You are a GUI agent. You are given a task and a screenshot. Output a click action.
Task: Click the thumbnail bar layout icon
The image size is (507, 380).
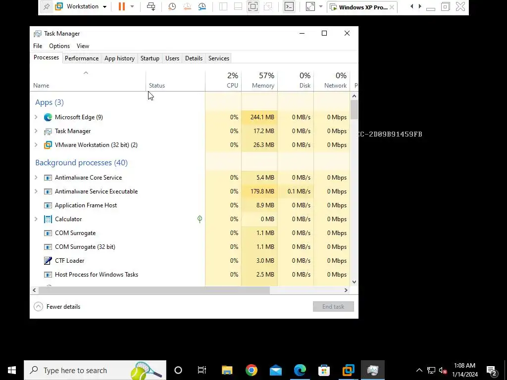pyautogui.click(x=238, y=6)
